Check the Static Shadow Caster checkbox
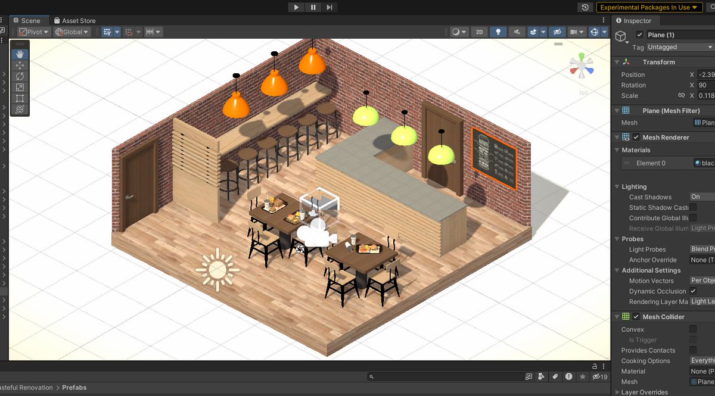The image size is (715, 396). (693, 207)
